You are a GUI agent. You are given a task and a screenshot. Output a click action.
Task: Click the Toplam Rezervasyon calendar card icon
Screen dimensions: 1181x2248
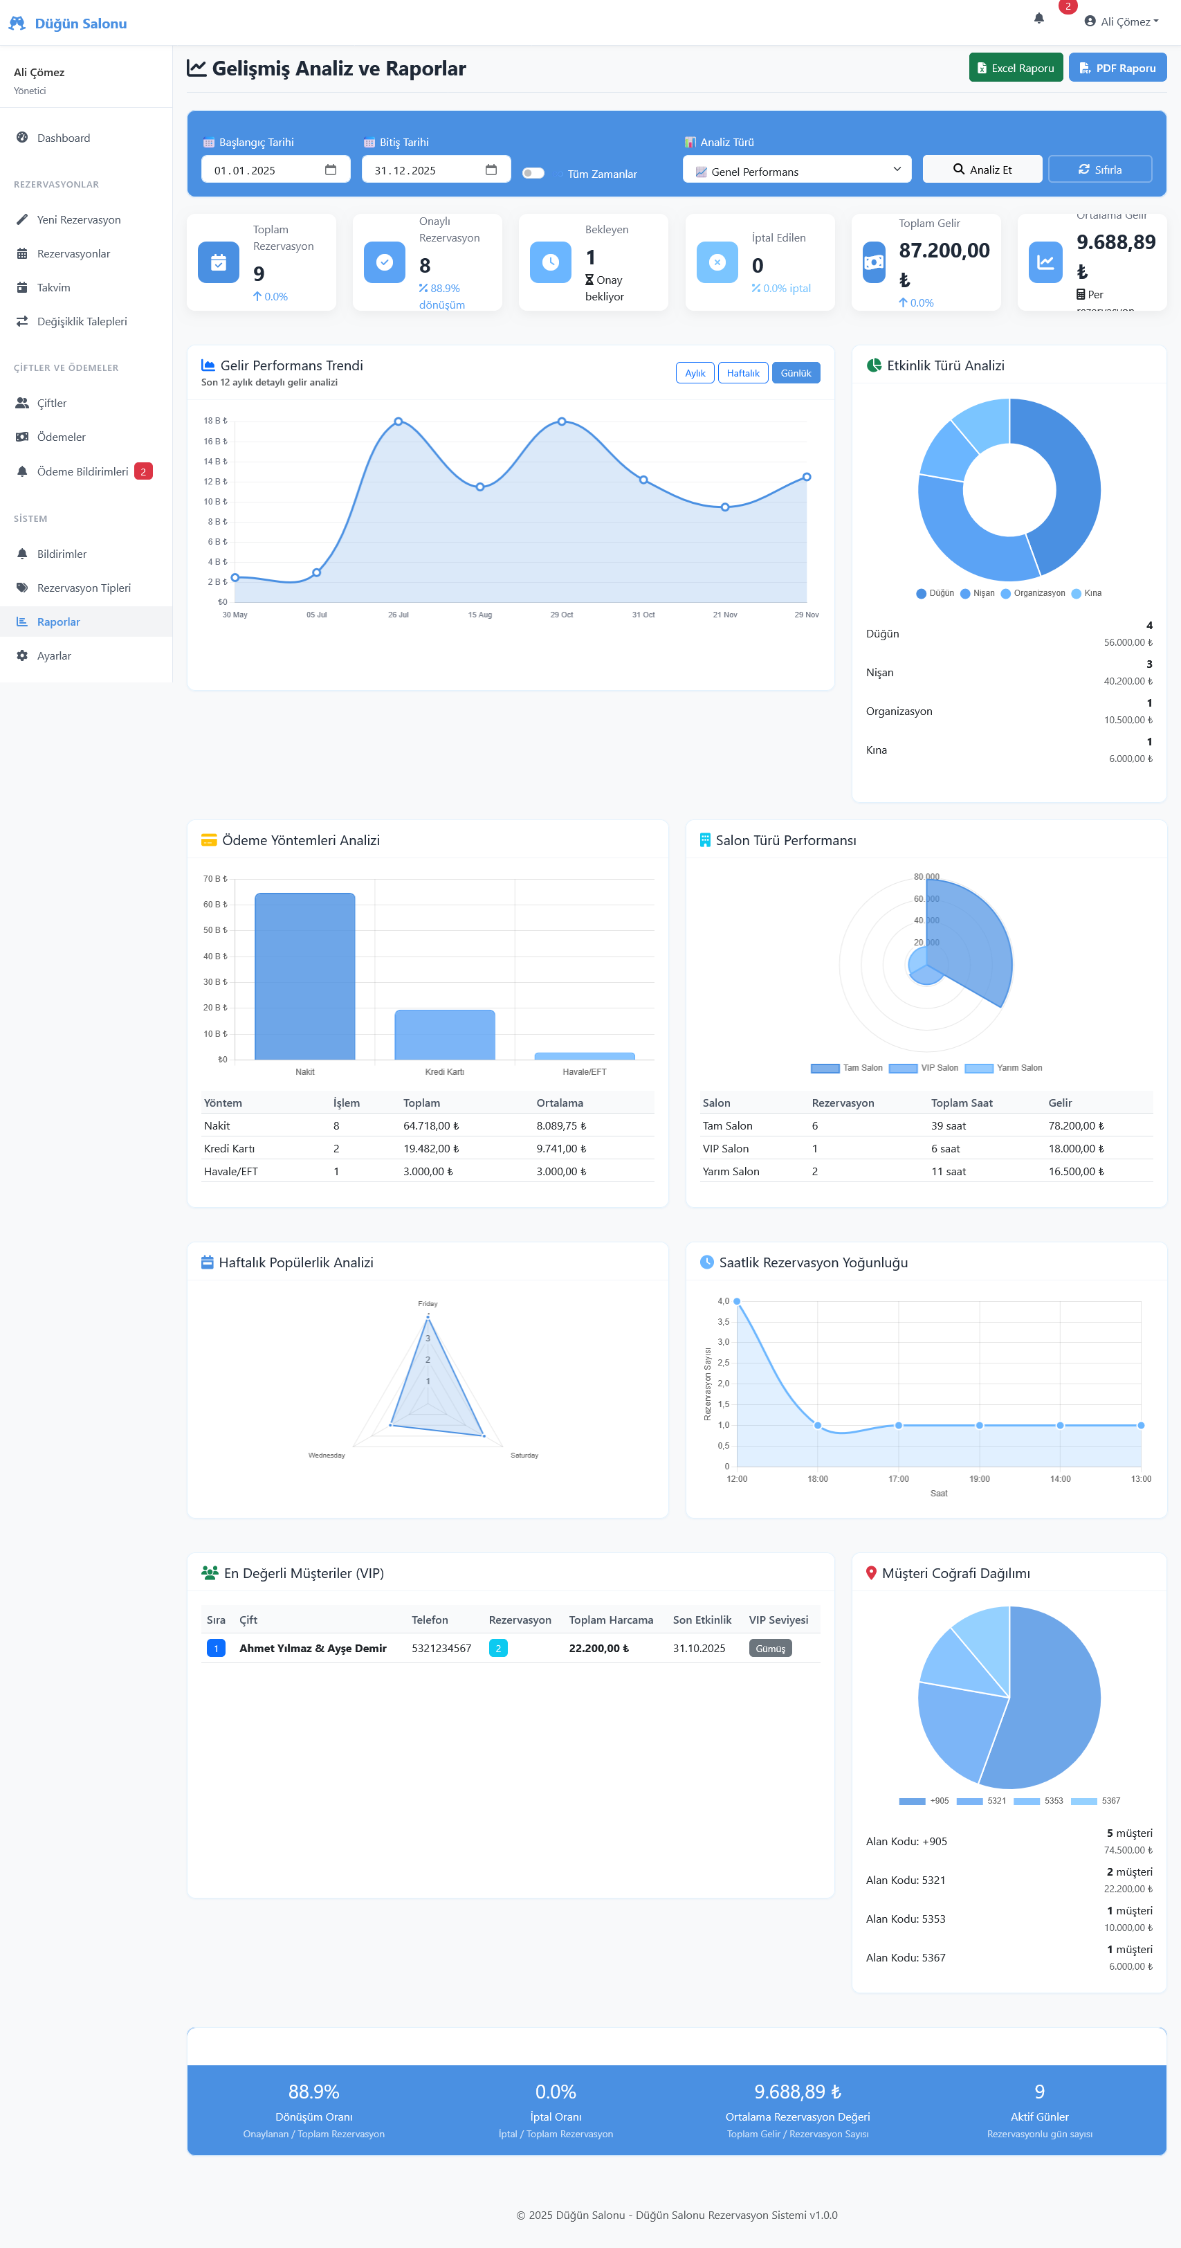(218, 263)
